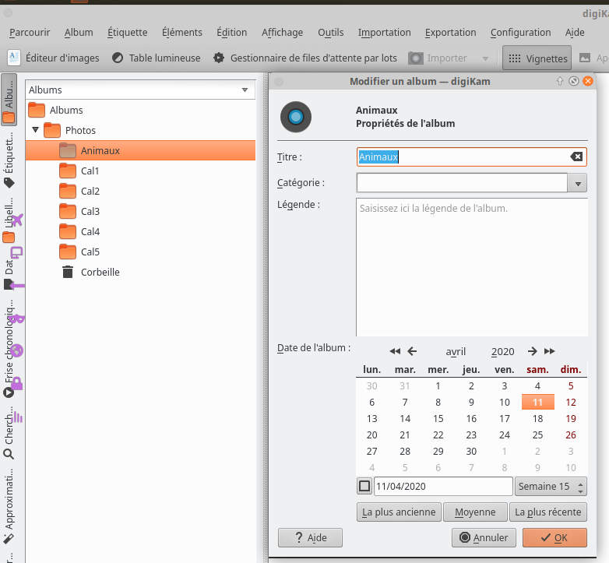Viewport: 609px width, 563px height.
Task: Clear the Titre field with the erase icon
Action: click(x=576, y=157)
